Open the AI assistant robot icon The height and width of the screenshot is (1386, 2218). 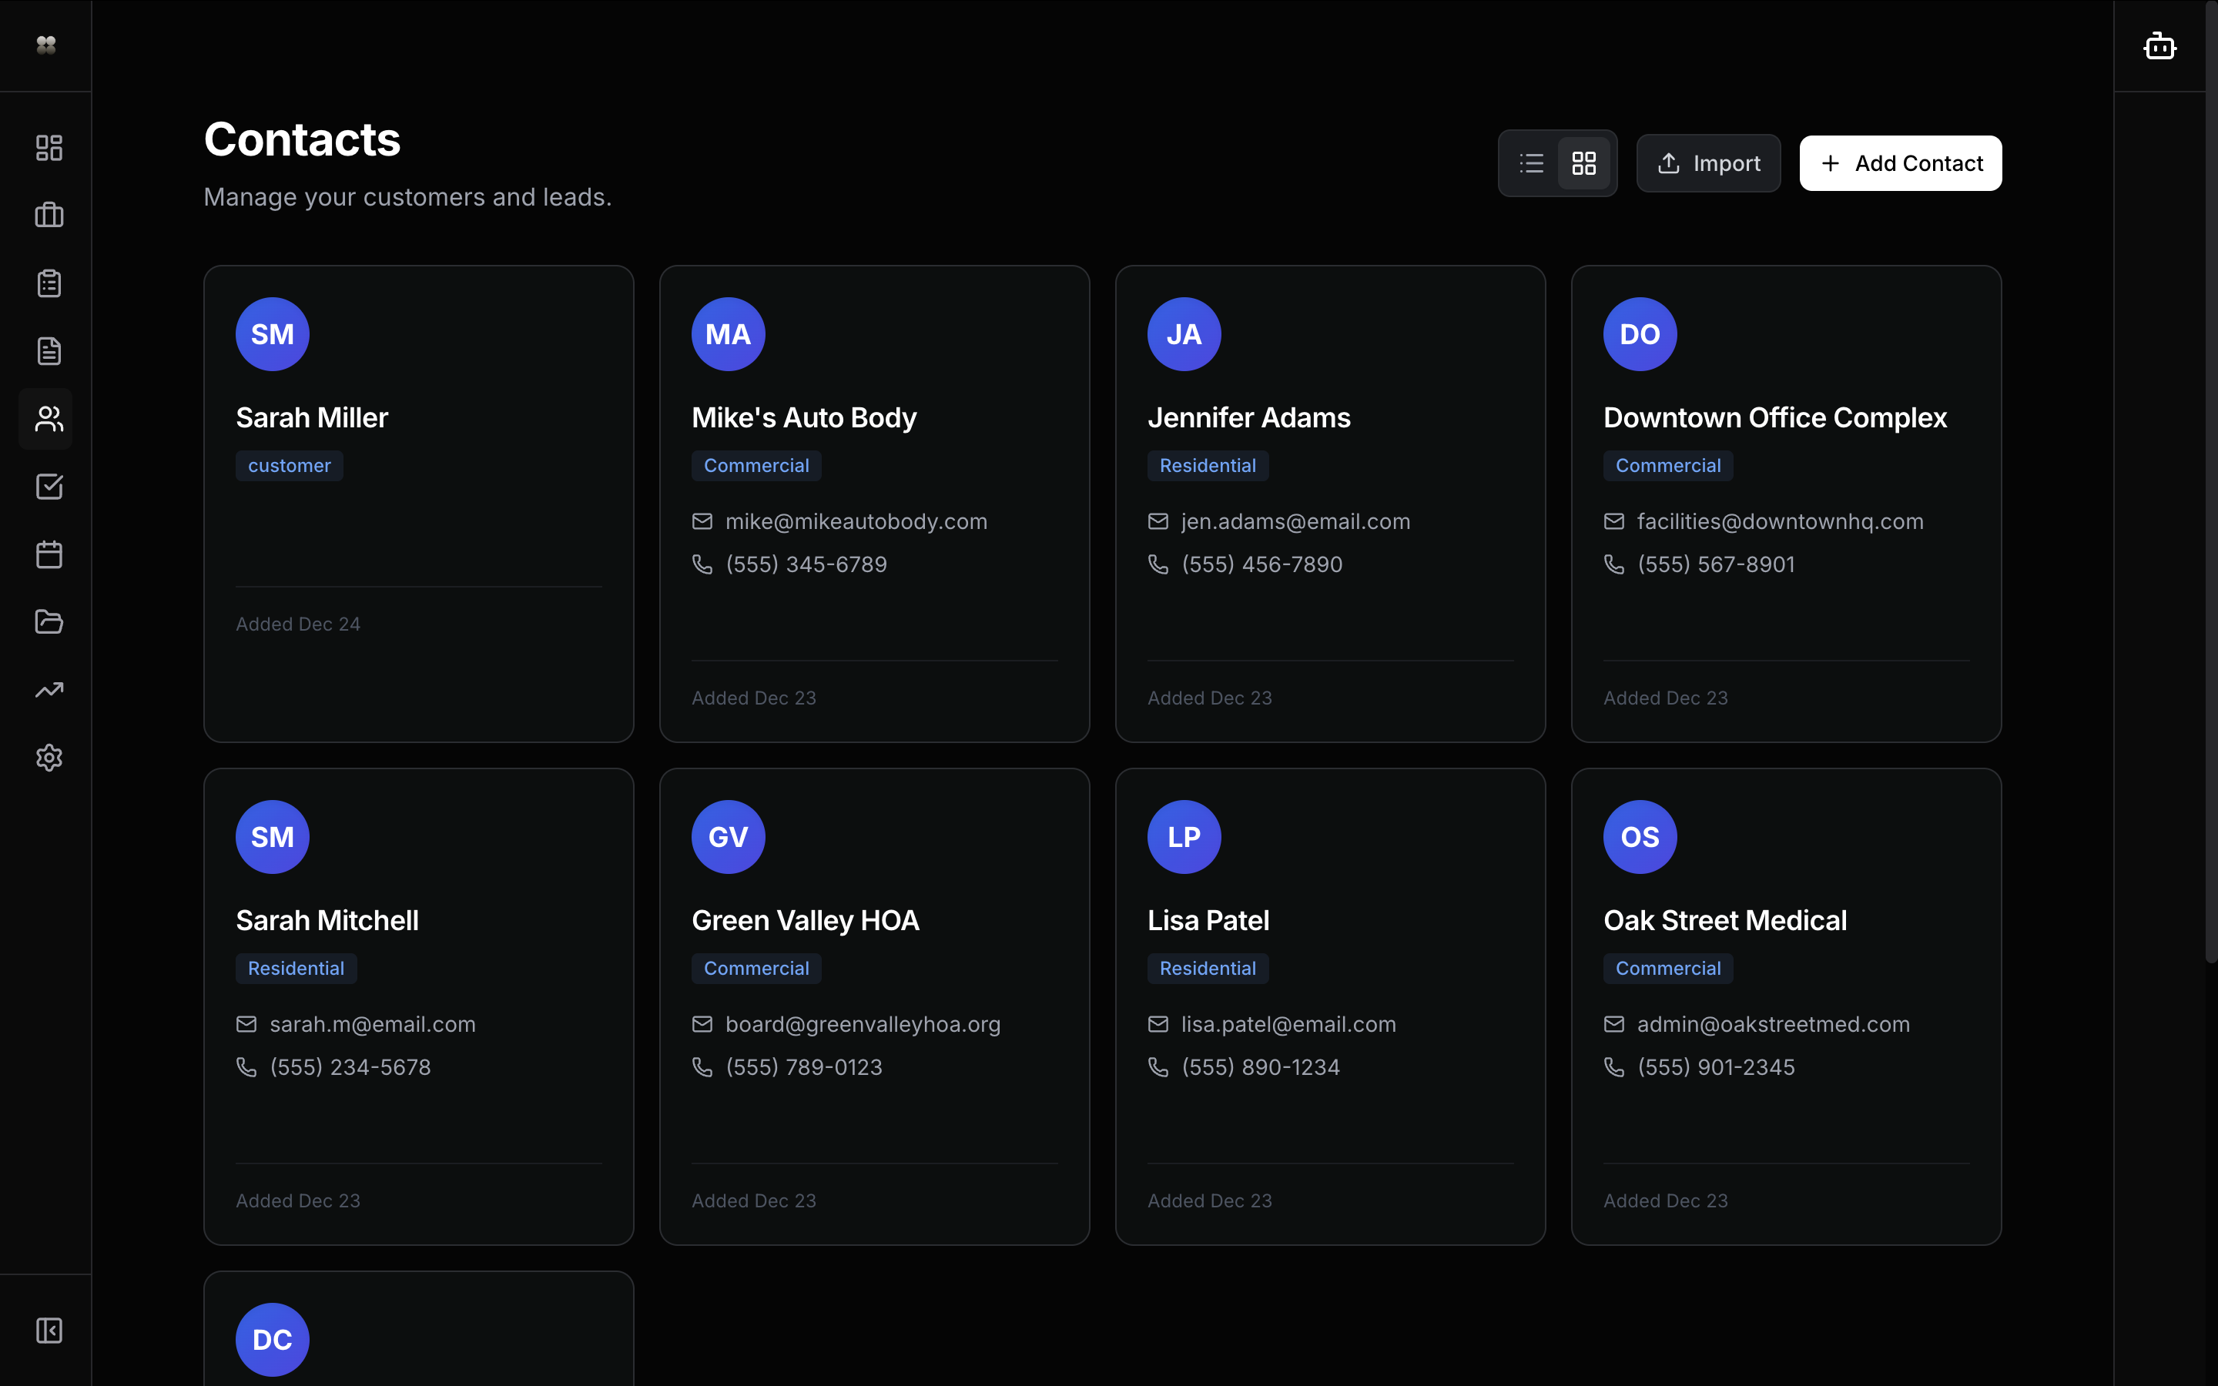coord(2159,46)
